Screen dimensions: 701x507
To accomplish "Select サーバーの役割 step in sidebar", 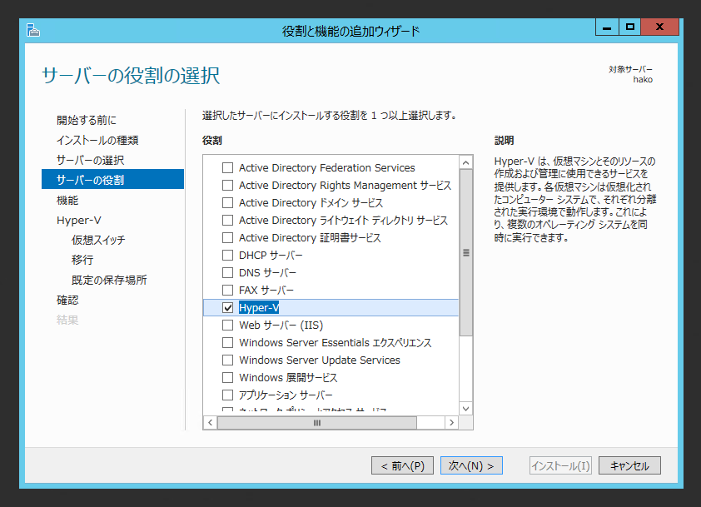I will tap(112, 179).
